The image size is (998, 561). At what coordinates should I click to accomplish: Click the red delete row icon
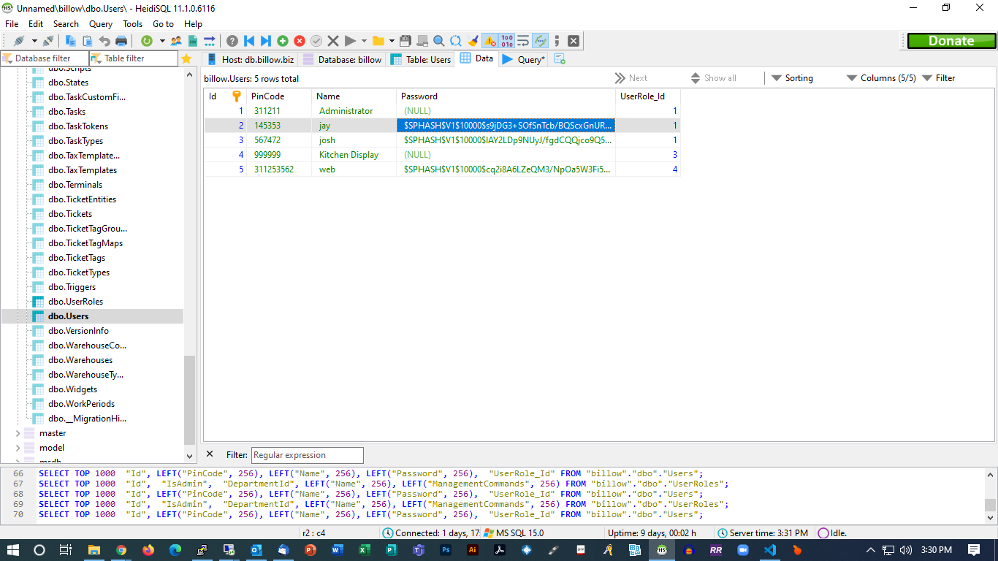(300, 41)
